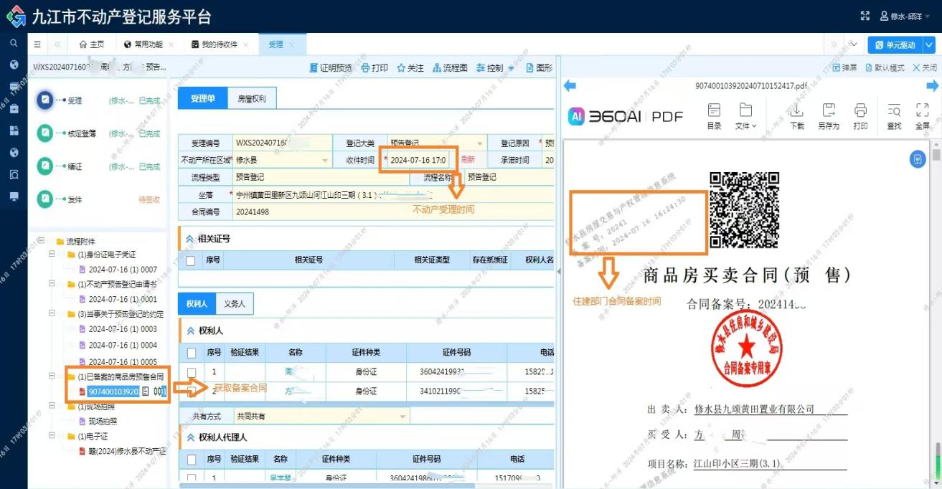Tick the 权利人 table header checkbox

[x=191, y=353]
